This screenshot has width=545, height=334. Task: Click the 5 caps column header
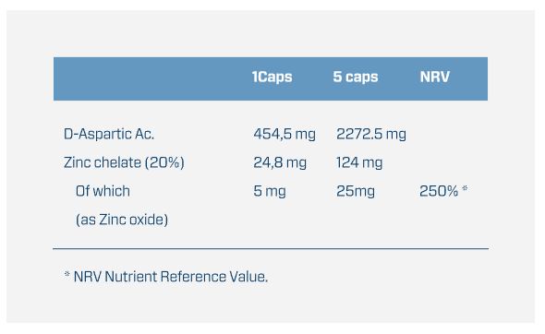coord(356,78)
